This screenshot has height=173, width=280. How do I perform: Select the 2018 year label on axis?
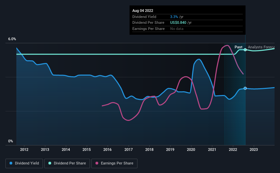click(x=149, y=150)
